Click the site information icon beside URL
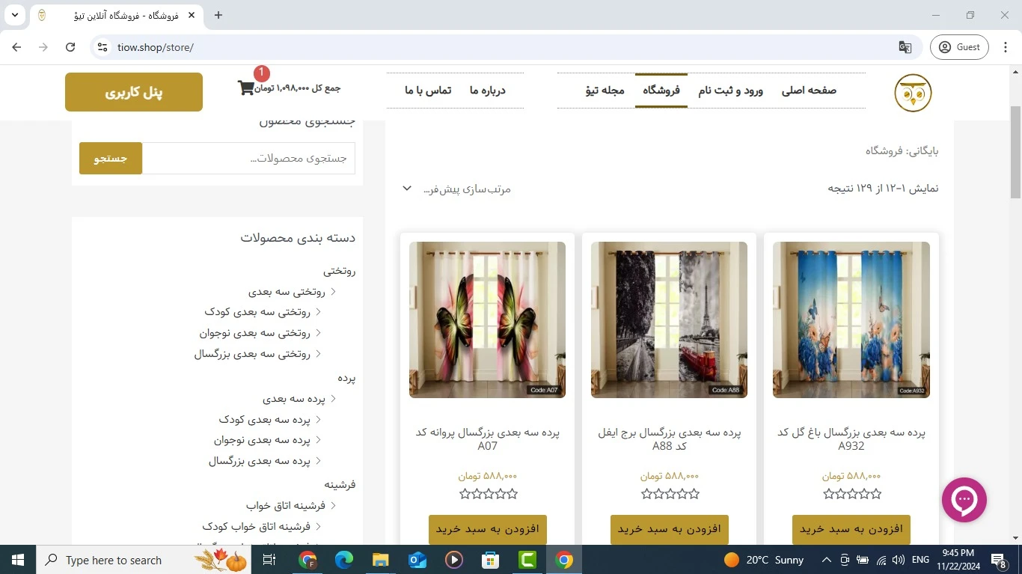 tap(103, 47)
